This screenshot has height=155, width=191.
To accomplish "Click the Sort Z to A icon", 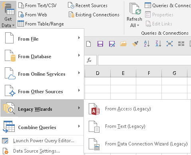I will coord(158,44).
